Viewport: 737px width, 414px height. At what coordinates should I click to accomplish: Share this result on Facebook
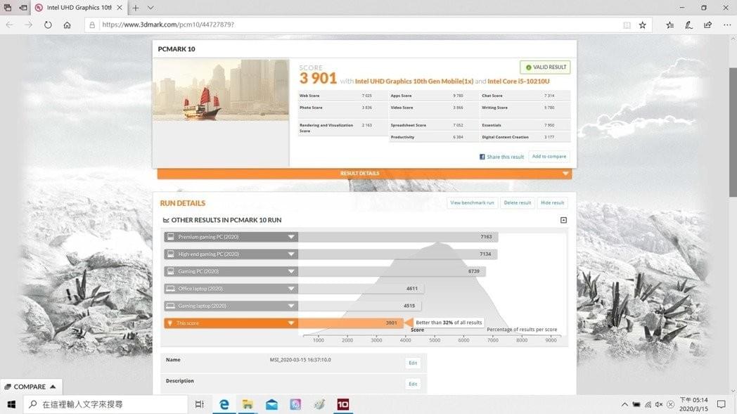click(501, 157)
